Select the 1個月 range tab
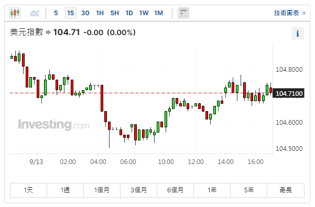Viewport: 315px width, 207px height. (102, 190)
